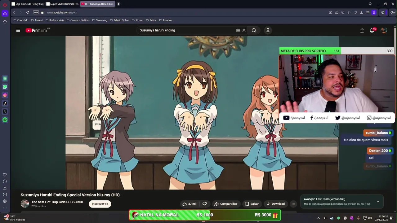Open X (Twitter) in the Opera sidebar

pos(5,111)
